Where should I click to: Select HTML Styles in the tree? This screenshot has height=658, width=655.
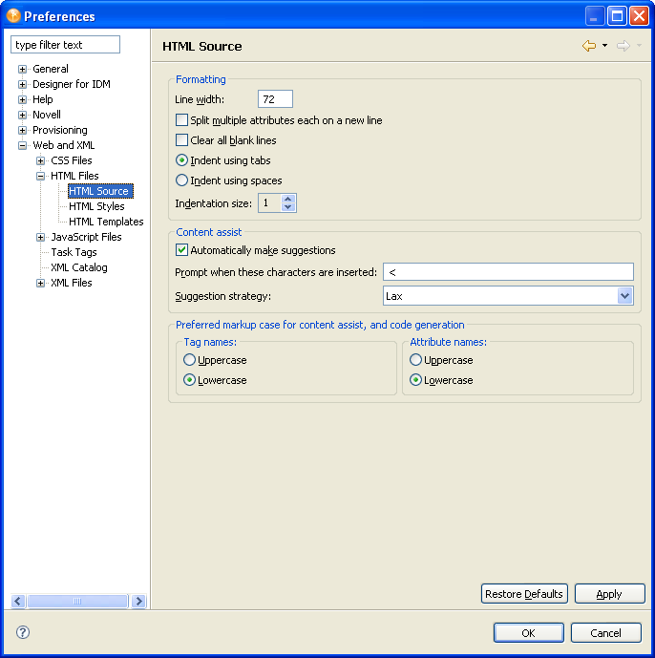[x=96, y=206]
